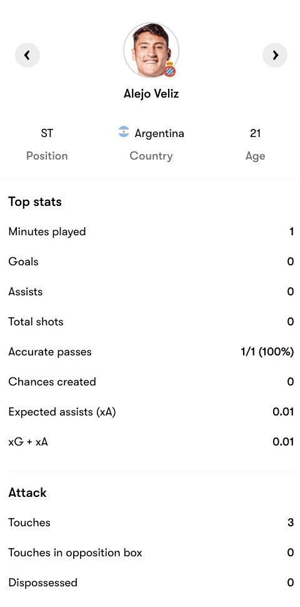Click the Minutes played stat row
The image size is (300, 607).
[x=151, y=232]
